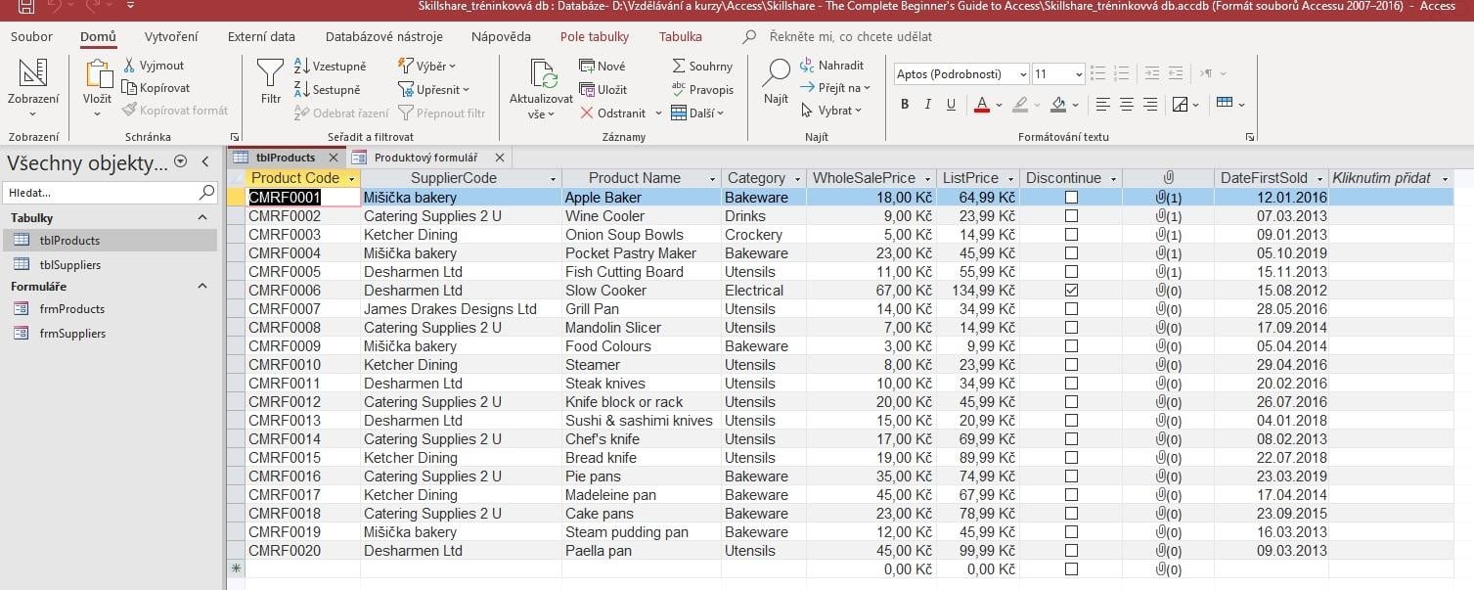Click the gridlines icon
This screenshot has width=1474, height=590.
pos(1224,103)
